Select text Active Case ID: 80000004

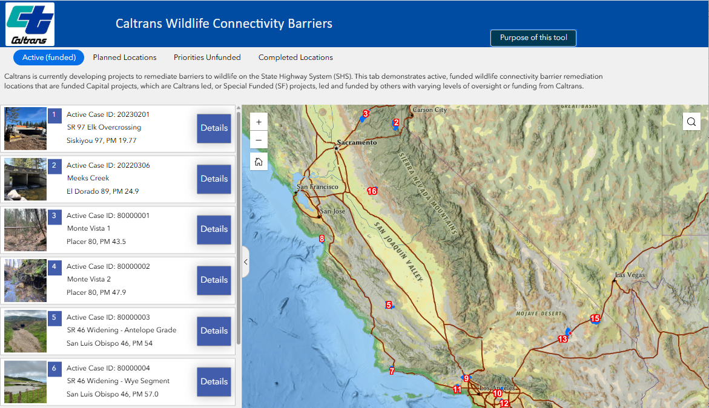[108, 368]
